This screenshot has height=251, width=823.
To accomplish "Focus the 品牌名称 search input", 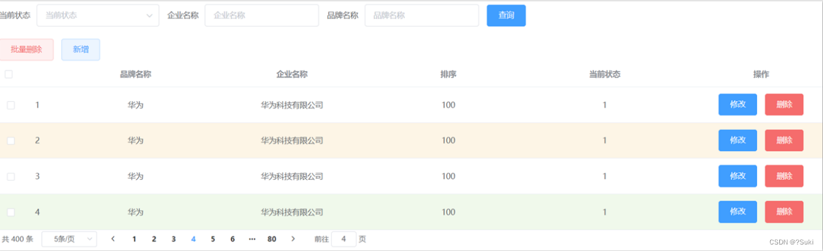I will pyautogui.click(x=421, y=16).
